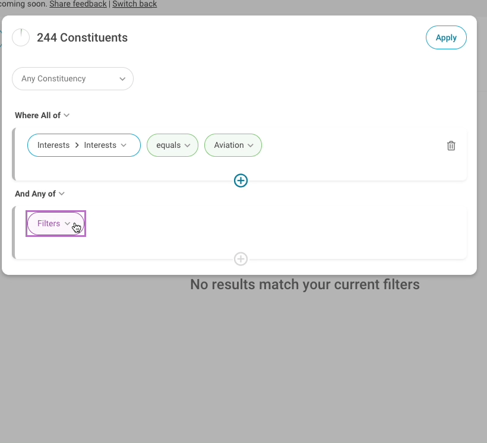Click the plus icon under the Interests filter row
This screenshot has width=487, height=443.
coord(241,181)
